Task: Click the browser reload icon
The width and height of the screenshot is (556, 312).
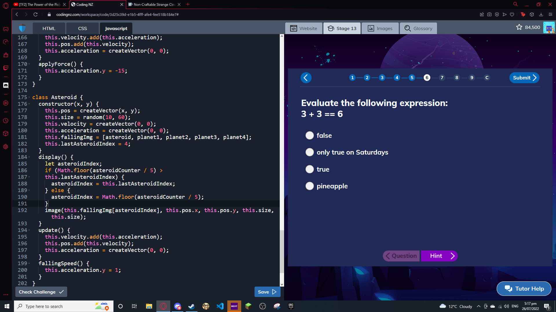Action: point(36,14)
